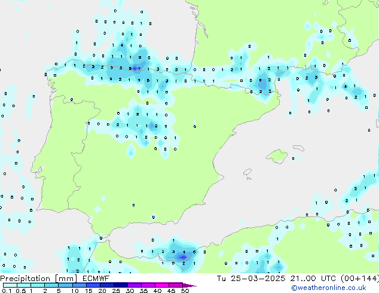The width and height of the screenshot is (379, 293).
Task: Click the legend swatch between 25 and 30
Action: pos(121,285)
